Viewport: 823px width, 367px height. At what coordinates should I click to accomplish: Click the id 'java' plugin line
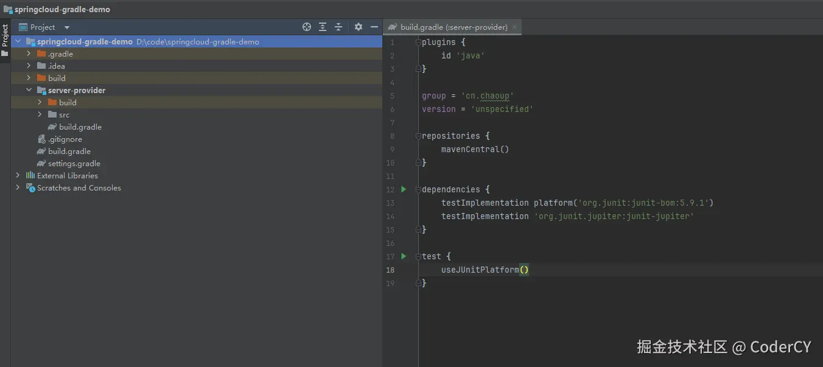coord(463,55)
